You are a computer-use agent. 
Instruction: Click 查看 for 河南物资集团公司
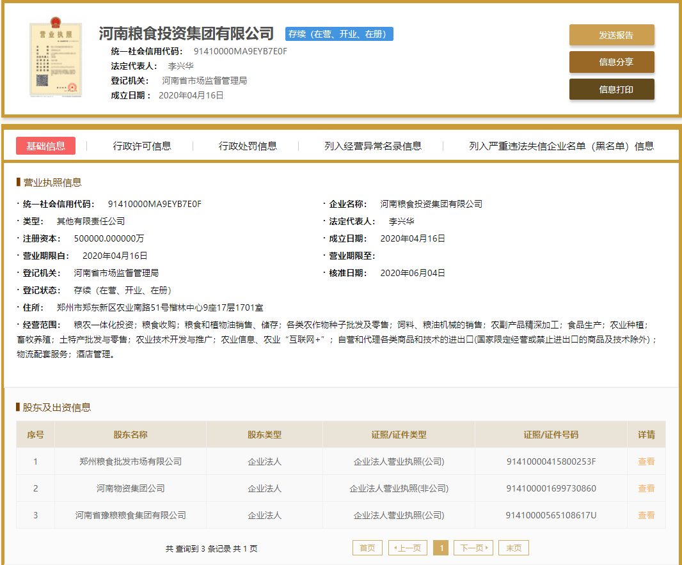point(646,488)
